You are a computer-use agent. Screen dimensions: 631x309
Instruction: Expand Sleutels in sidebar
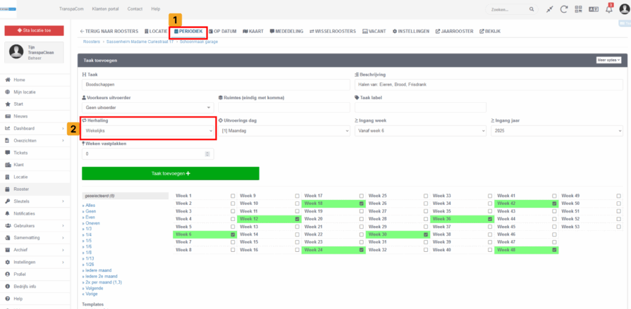pyautogui.click(x=35, y=201)
